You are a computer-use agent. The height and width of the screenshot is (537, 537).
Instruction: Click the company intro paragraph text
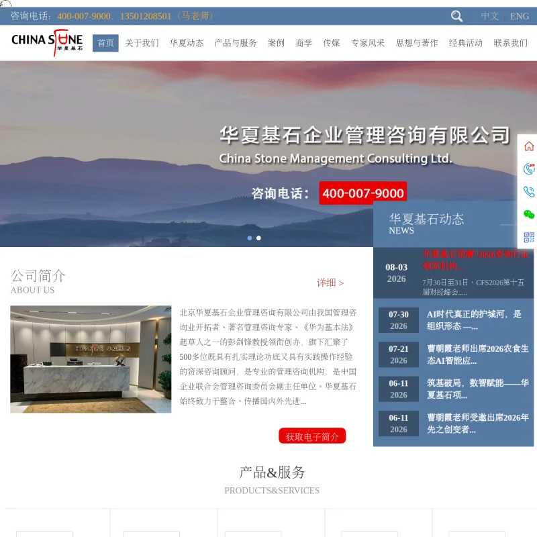pyautogui.click(x=268, y=356)
